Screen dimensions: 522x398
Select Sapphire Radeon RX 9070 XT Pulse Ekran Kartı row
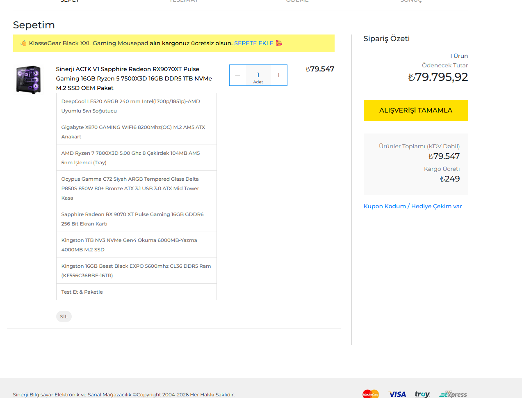pyautogui.click(x=137, y=219)
